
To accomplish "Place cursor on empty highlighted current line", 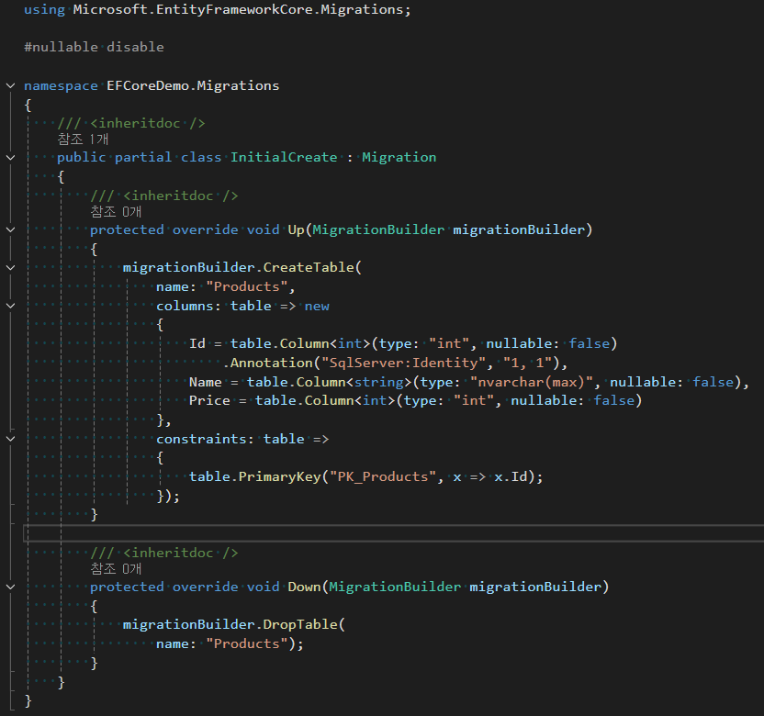I will click(394, 533).
